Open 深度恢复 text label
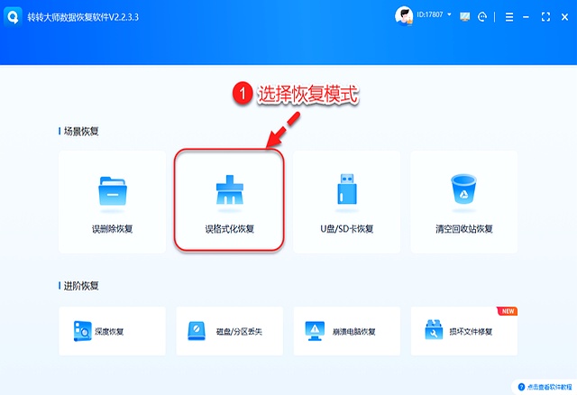 [x=109, y=332]
